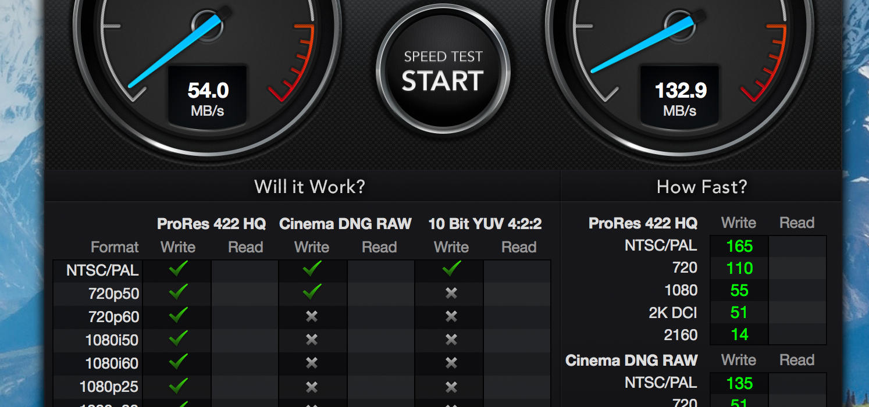
Task: Select the 1080i60 format row label
Action: [112, 363]
